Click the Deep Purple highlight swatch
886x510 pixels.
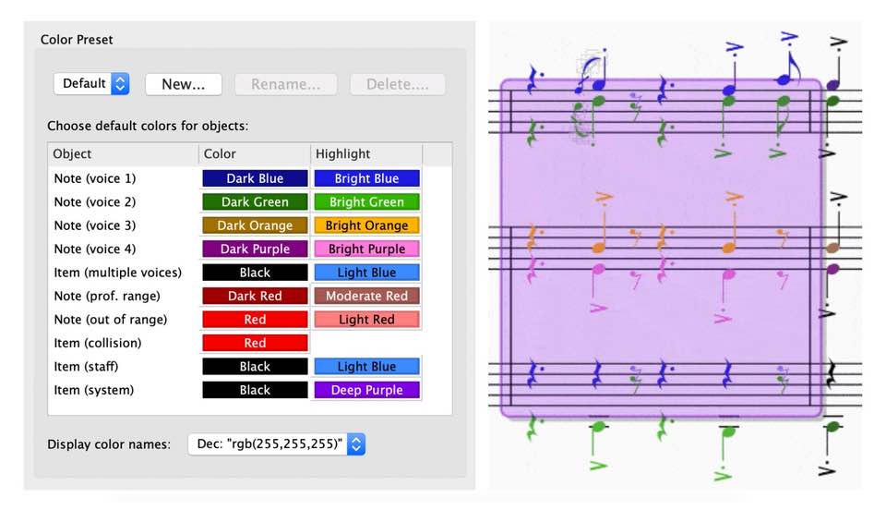coord(366,390)
